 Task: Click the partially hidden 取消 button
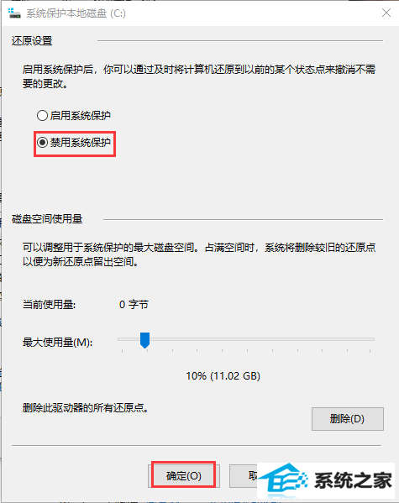pos(244,476)
